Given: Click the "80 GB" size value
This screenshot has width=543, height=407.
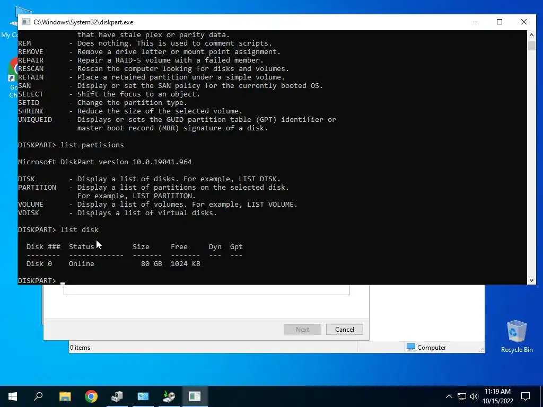Looking at the screenshot, I should click(x=151, y=263).
